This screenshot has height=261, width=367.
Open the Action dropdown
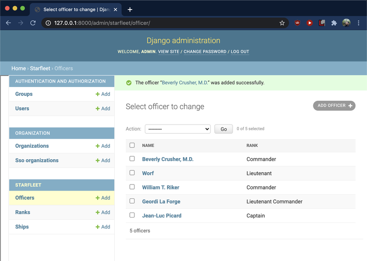(x=178, y=129)
